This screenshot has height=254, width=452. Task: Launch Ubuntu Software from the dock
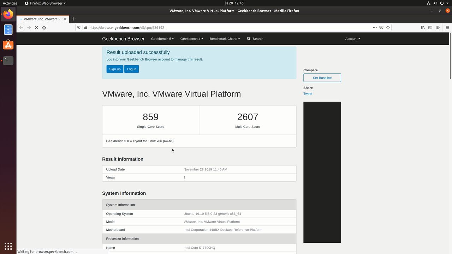(x=8, y=45)
